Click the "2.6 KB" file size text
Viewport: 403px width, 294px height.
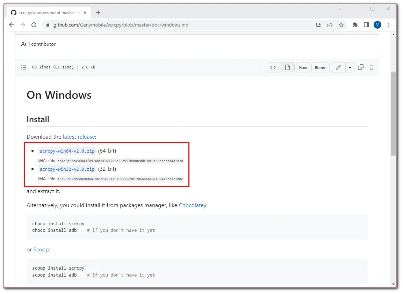(x=88, y=67)
